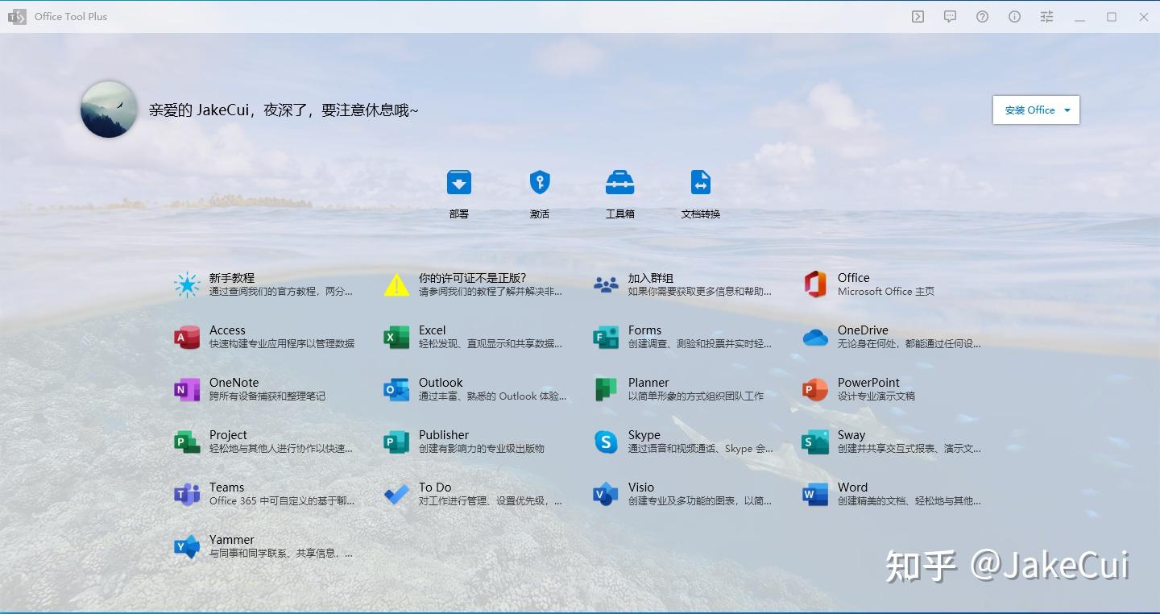Click the 设计专业演示文稿 description

pos(876,396)
